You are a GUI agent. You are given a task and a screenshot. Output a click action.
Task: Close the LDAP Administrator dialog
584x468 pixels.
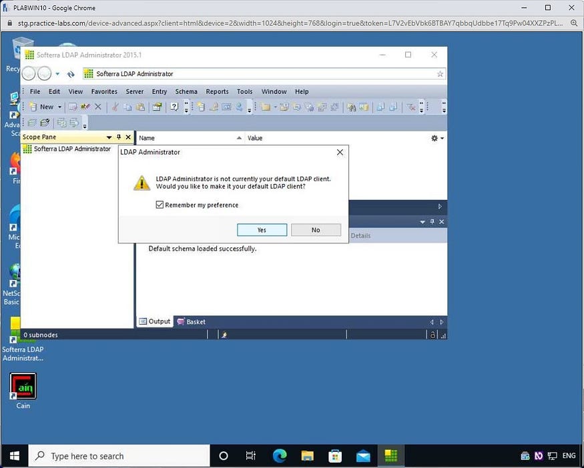pyautogui.click(x=340, y=152)
